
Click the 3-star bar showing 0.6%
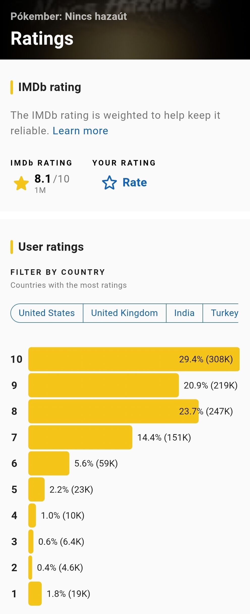31,542
